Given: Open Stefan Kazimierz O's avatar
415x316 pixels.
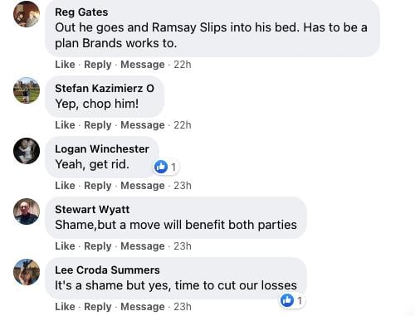Looking at the screenshot, I should pyautogui.click(x=27, y=90).
